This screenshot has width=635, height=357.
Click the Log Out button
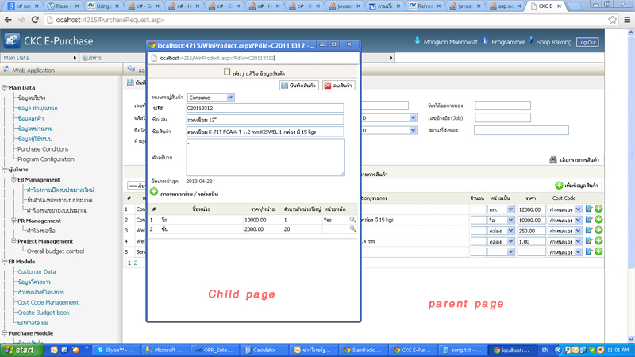[x=587, y=42]
